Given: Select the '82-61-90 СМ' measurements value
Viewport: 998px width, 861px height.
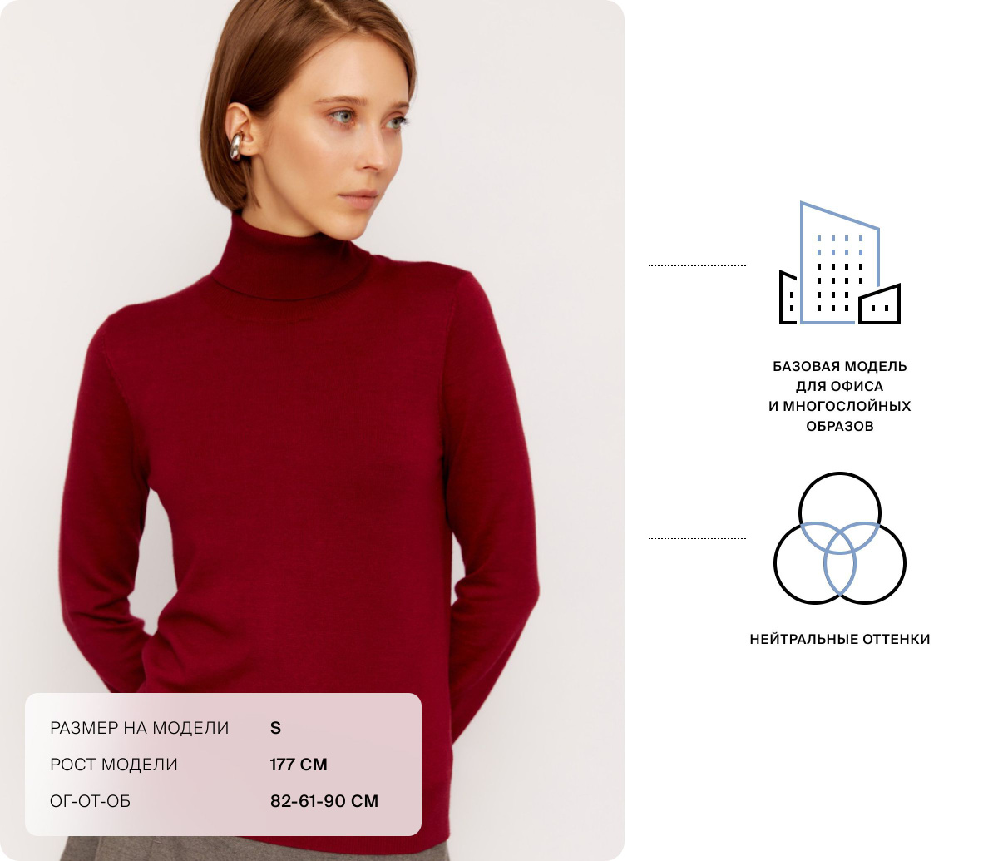Looking at the screenshot, I should coord(324,801).
